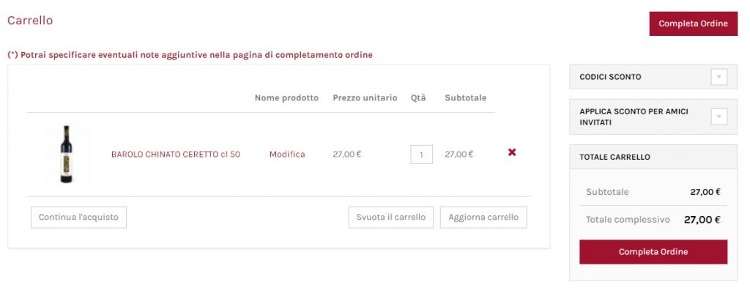Click the Continua l'acquisto button

click(x=78, y=218)
